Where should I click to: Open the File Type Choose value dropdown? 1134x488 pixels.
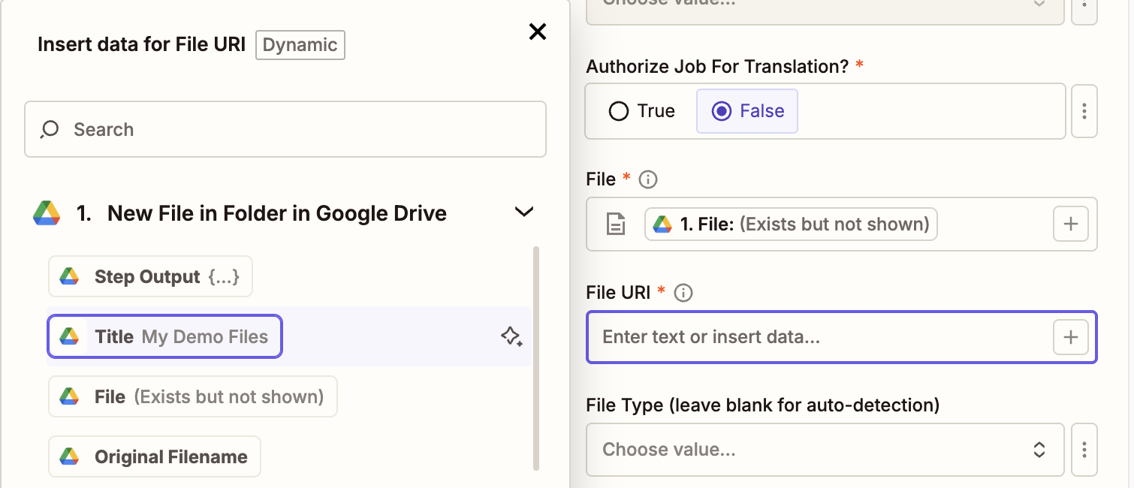(825, 450)
